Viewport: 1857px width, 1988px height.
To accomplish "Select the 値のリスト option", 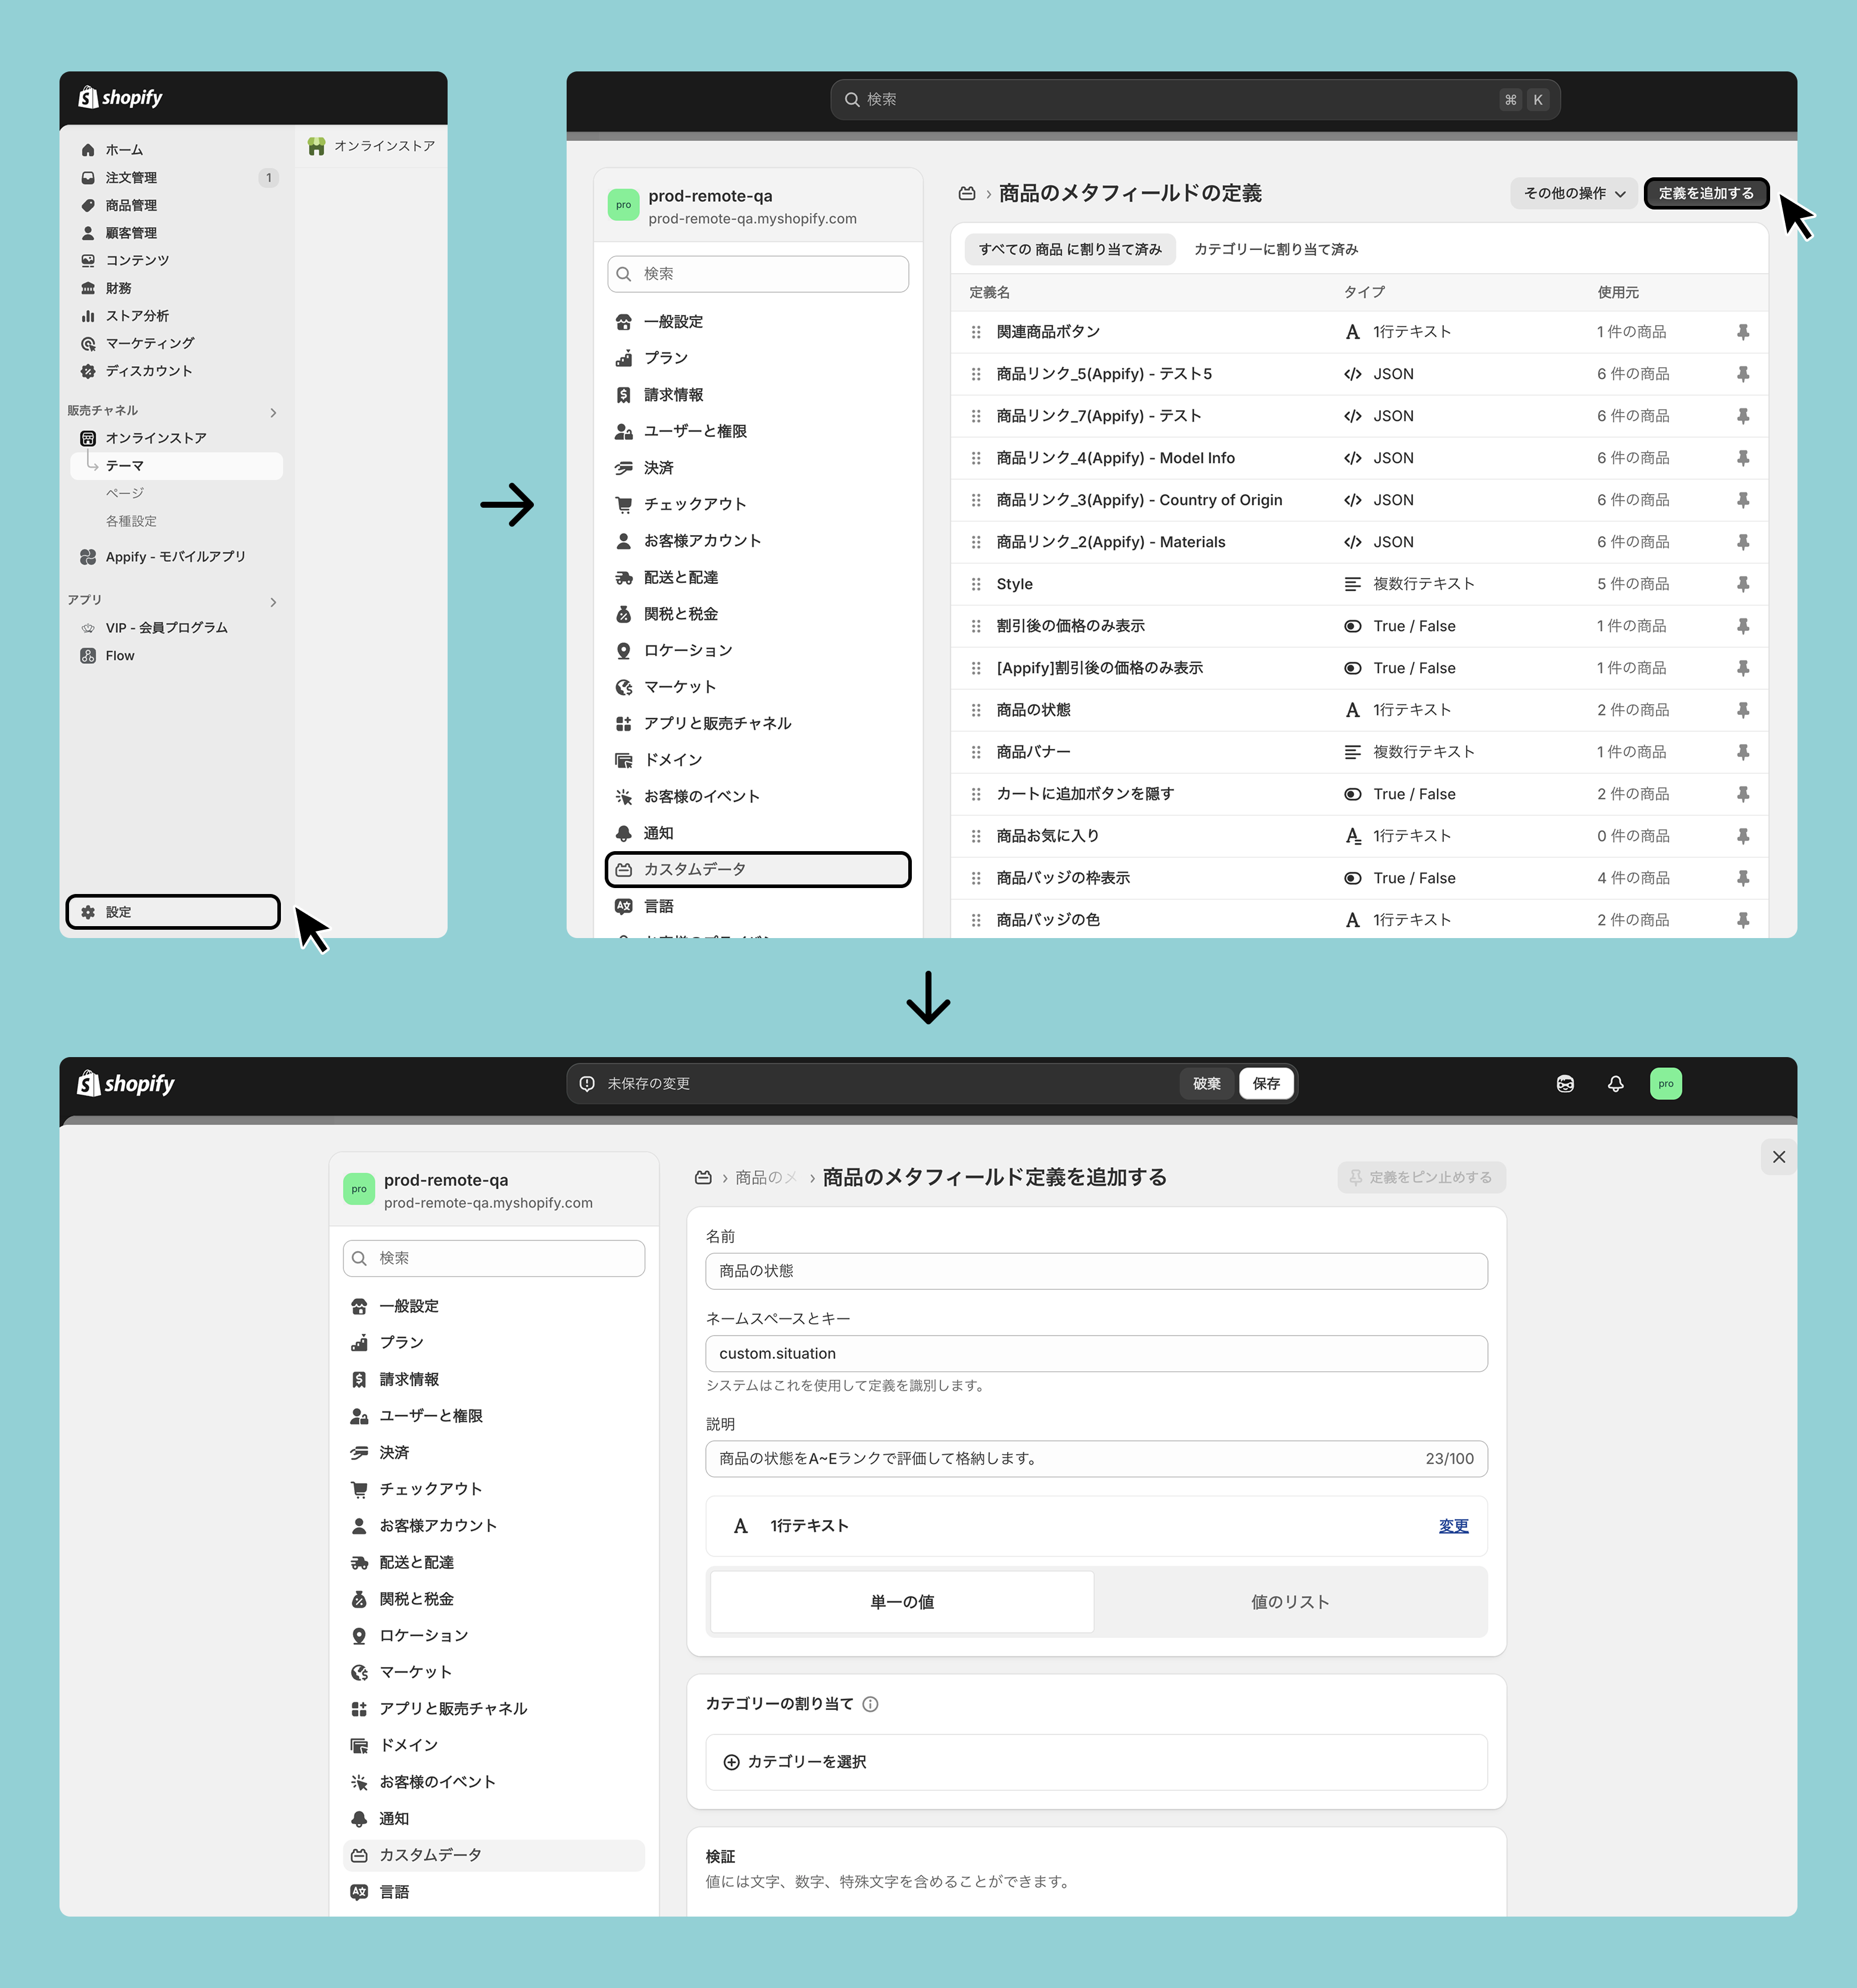I will (x=1289, y=1601).
